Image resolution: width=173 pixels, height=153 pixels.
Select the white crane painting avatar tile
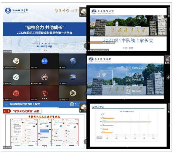16,77
